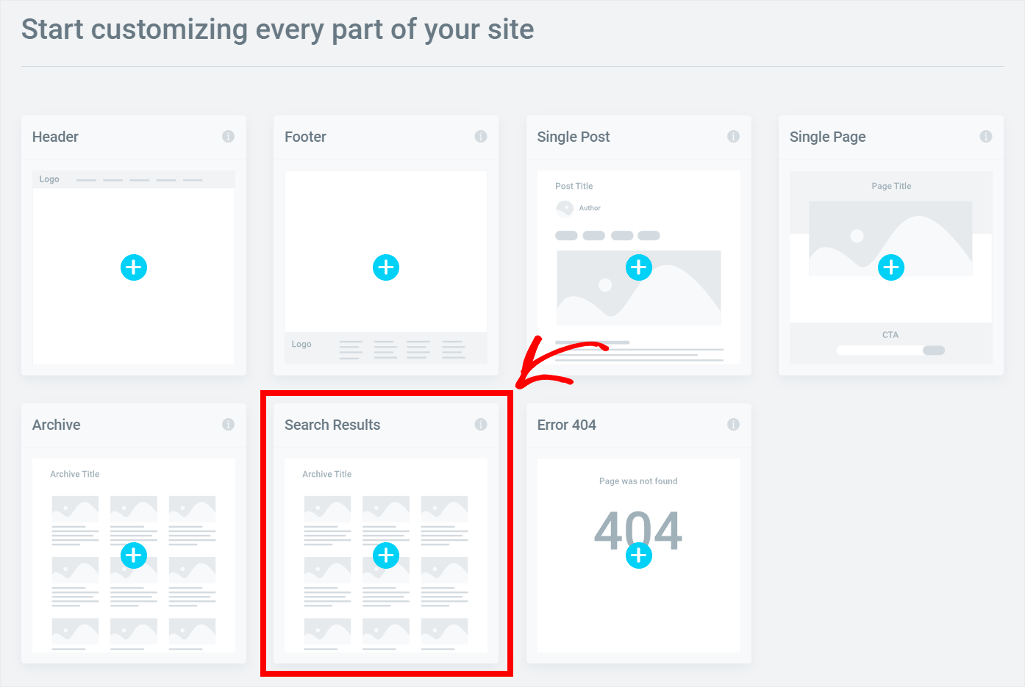The height and width of the screenshot is (687, 1025).
Task: Click author avatar in Single Post preview
Action: 565,209
